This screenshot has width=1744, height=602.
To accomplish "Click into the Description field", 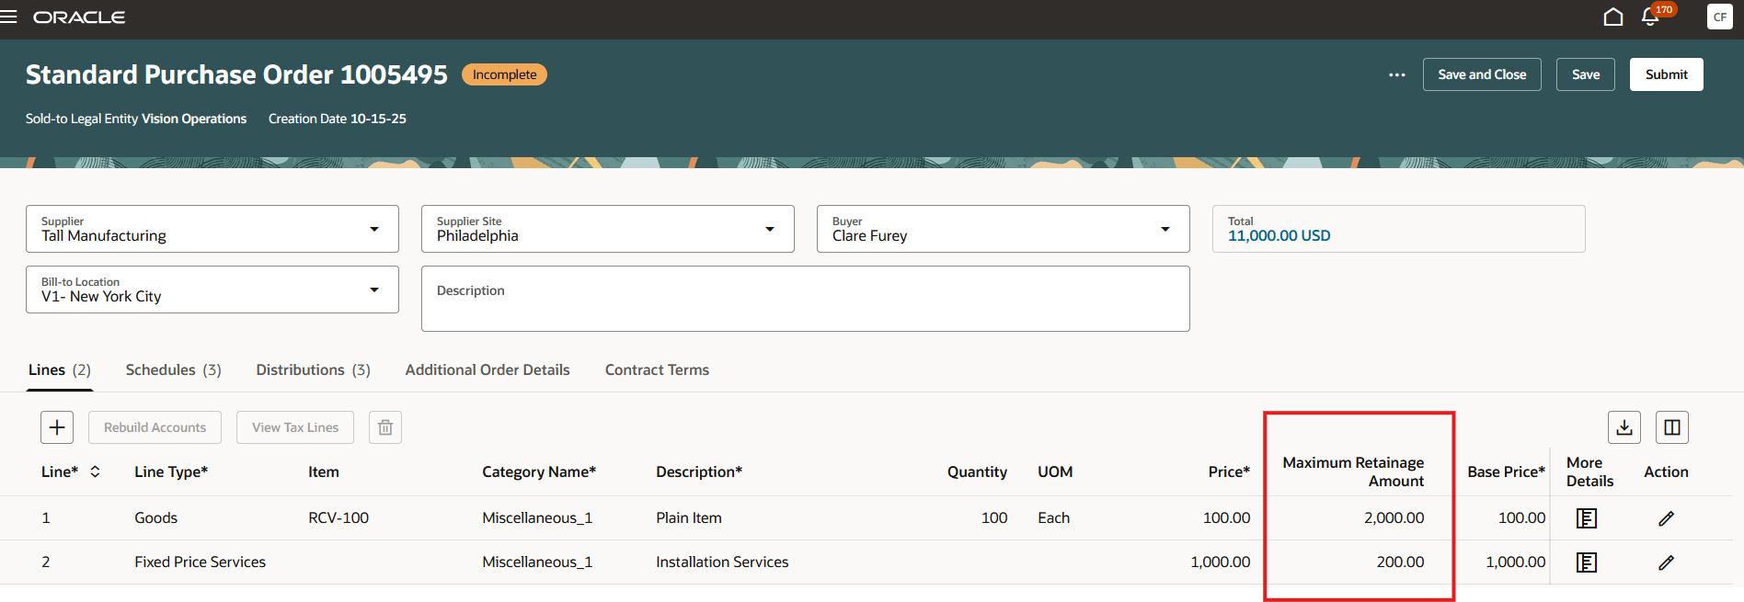I will [806, 299].
